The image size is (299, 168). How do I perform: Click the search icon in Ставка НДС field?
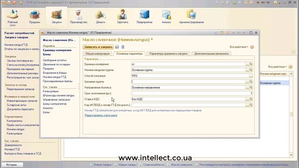coord(251,99)
